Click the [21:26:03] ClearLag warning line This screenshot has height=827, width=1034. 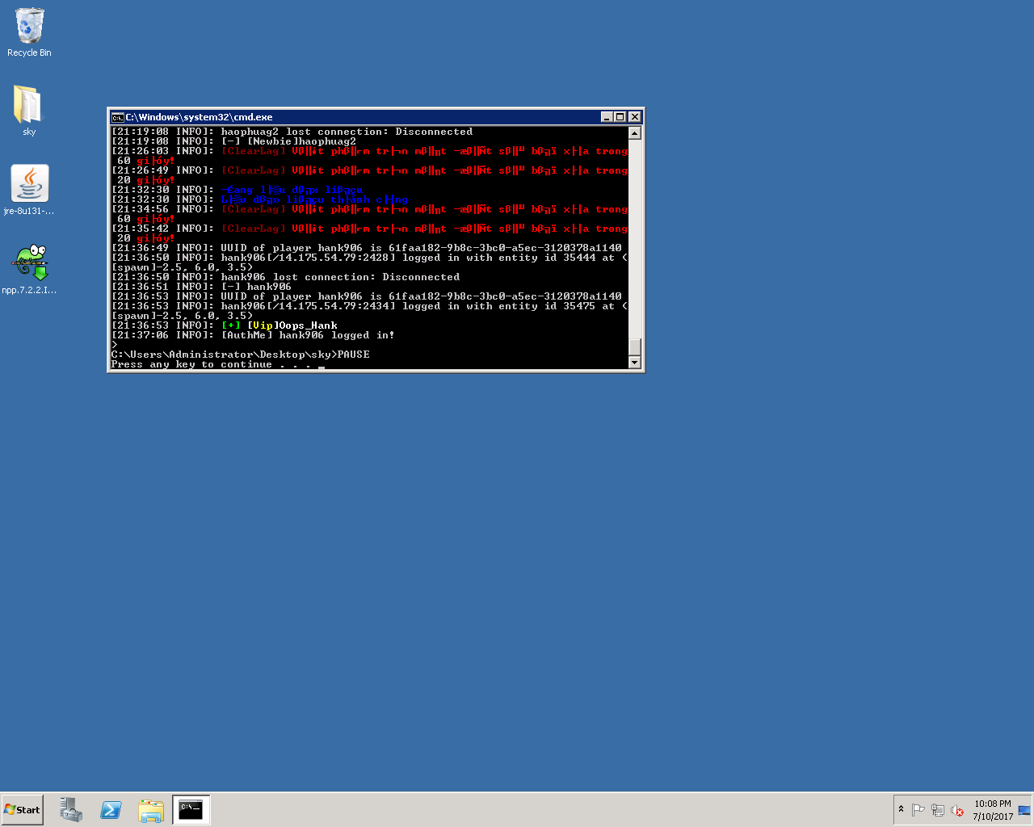click(369, 156)
